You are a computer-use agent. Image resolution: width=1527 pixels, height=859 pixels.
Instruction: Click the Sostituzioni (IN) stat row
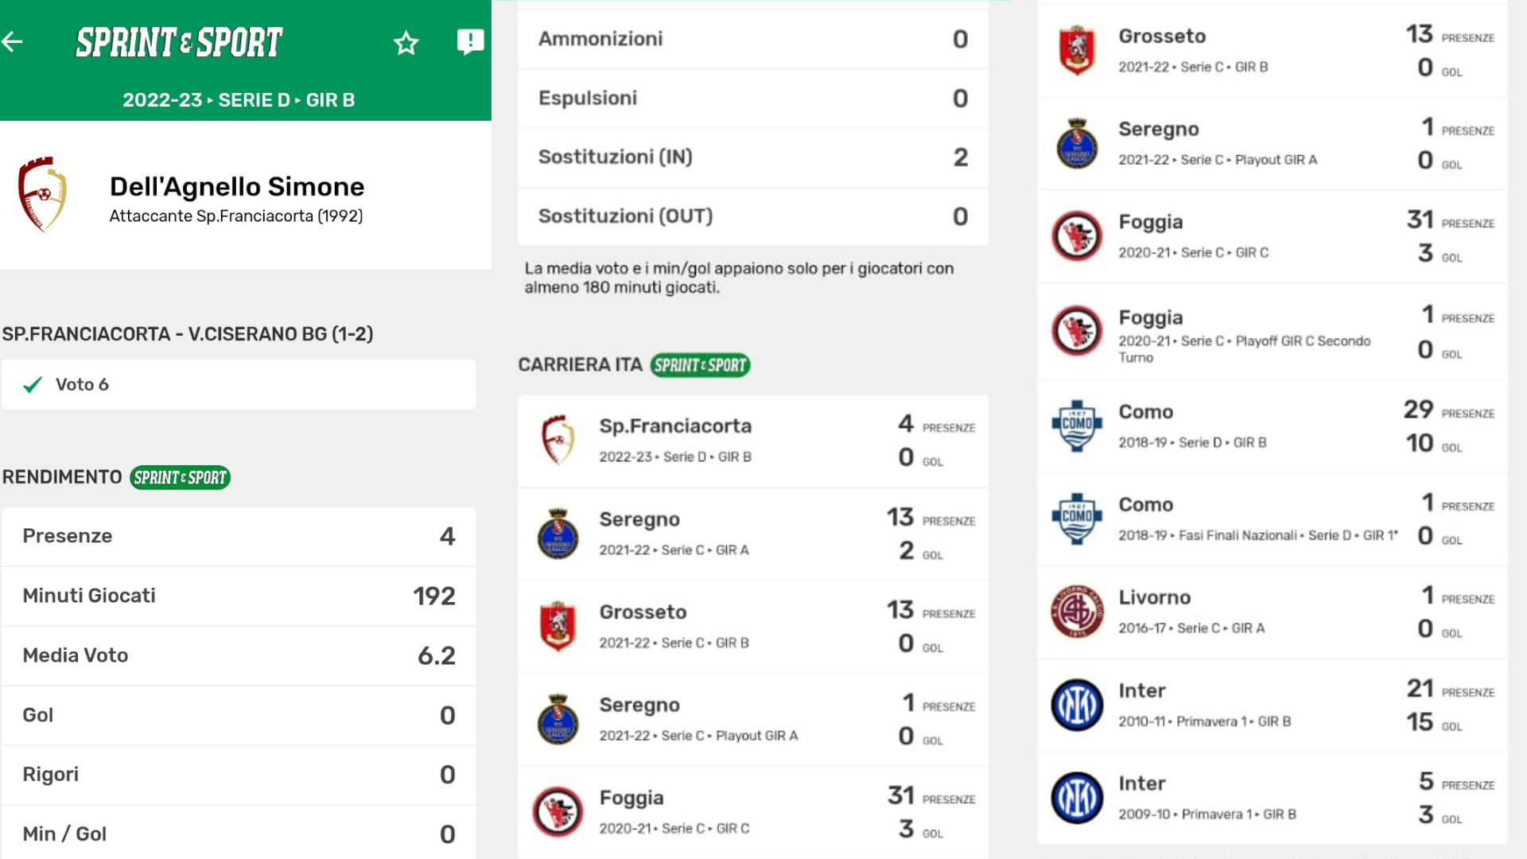tap(752, 157)
